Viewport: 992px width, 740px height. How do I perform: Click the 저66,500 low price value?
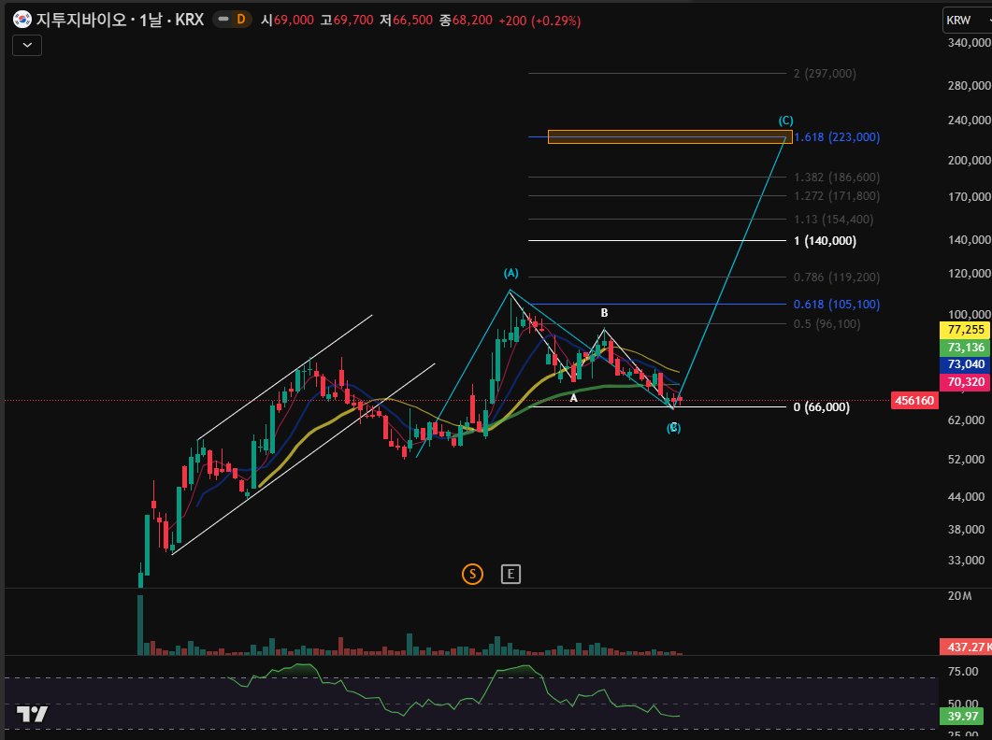pos(406,21)
